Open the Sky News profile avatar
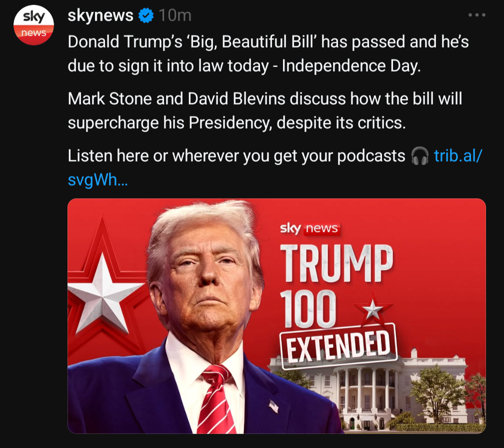The width and height of the screenshot is (504, 448). coord(34,25)
